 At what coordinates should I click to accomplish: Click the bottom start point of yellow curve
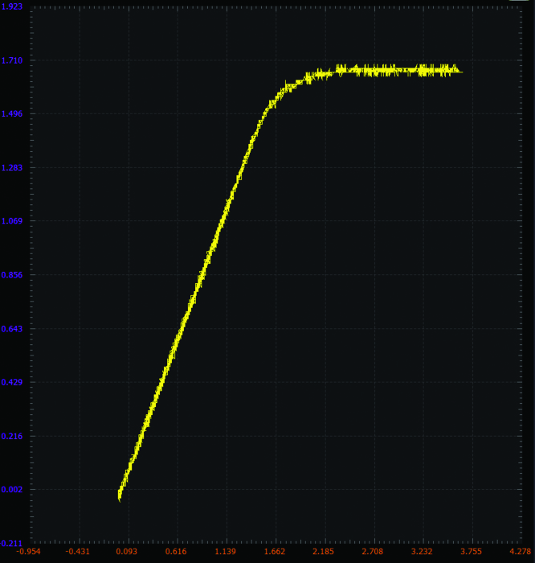tap(120, 499)
